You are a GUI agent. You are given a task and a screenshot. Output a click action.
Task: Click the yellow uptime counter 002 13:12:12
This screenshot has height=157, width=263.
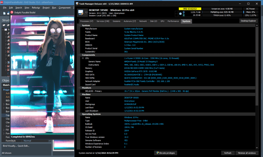tap(190, 9)
